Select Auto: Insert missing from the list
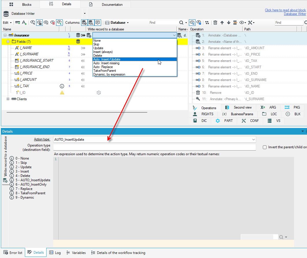 (135, 63)
